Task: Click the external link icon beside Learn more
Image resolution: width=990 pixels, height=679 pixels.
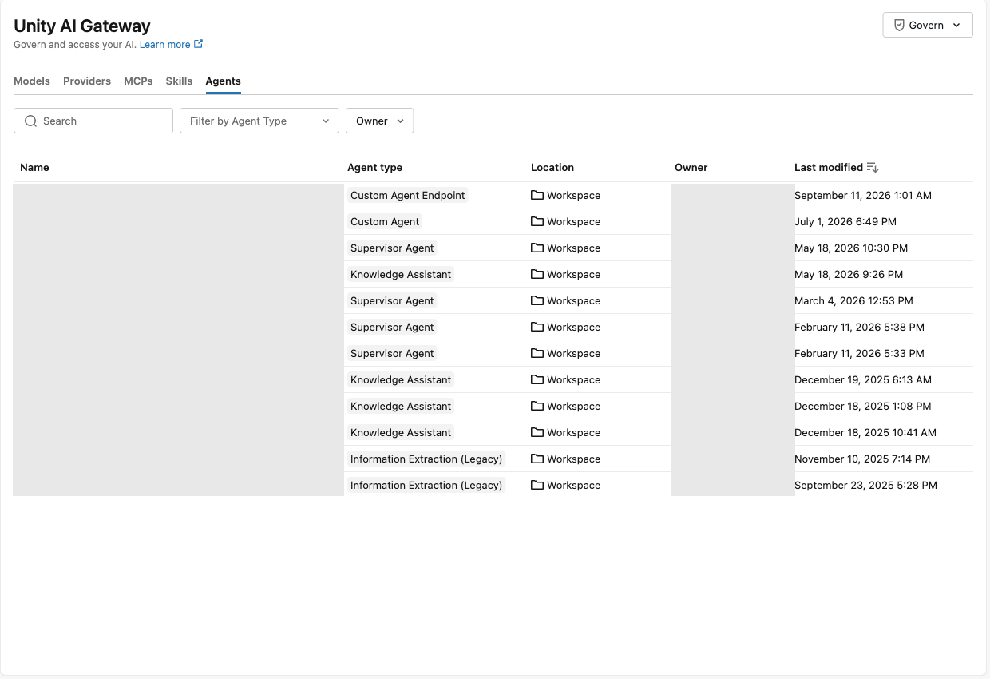Action: pos(198,44)
